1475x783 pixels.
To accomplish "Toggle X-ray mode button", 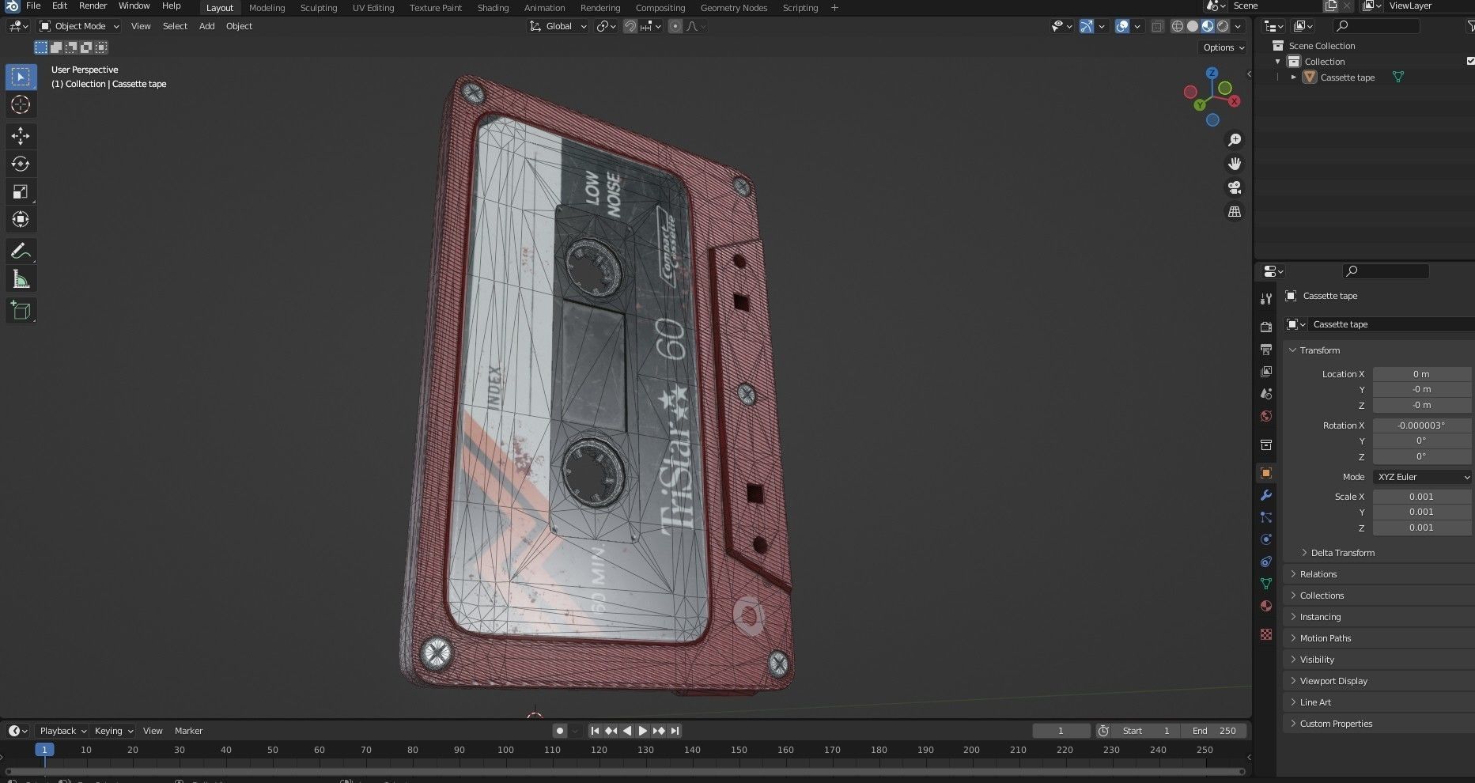I will click(x=1157, y=26).
